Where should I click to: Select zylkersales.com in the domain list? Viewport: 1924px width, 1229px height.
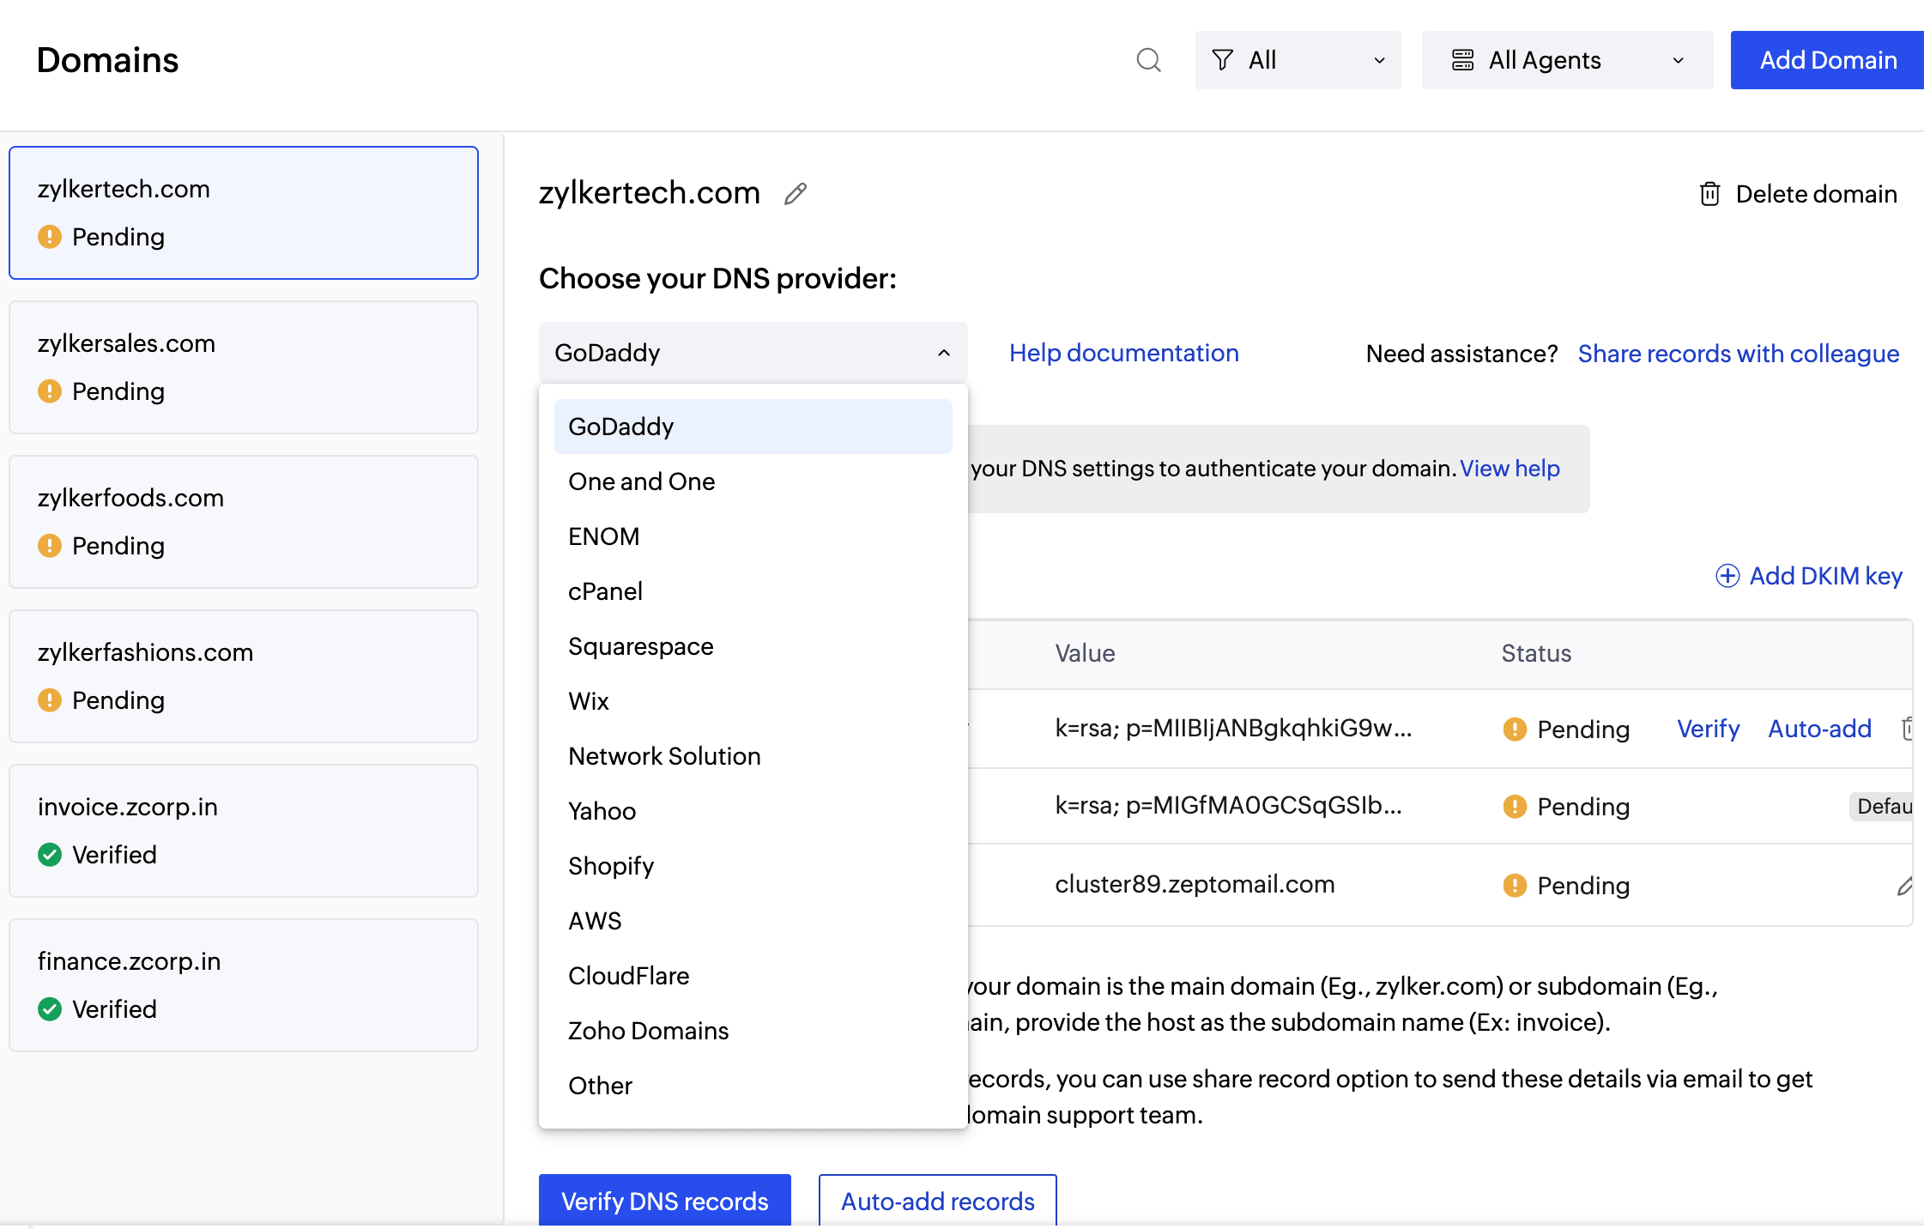(x=244, y=367)
